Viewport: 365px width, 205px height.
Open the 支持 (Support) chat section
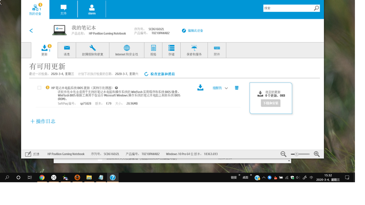pos(63,9)
